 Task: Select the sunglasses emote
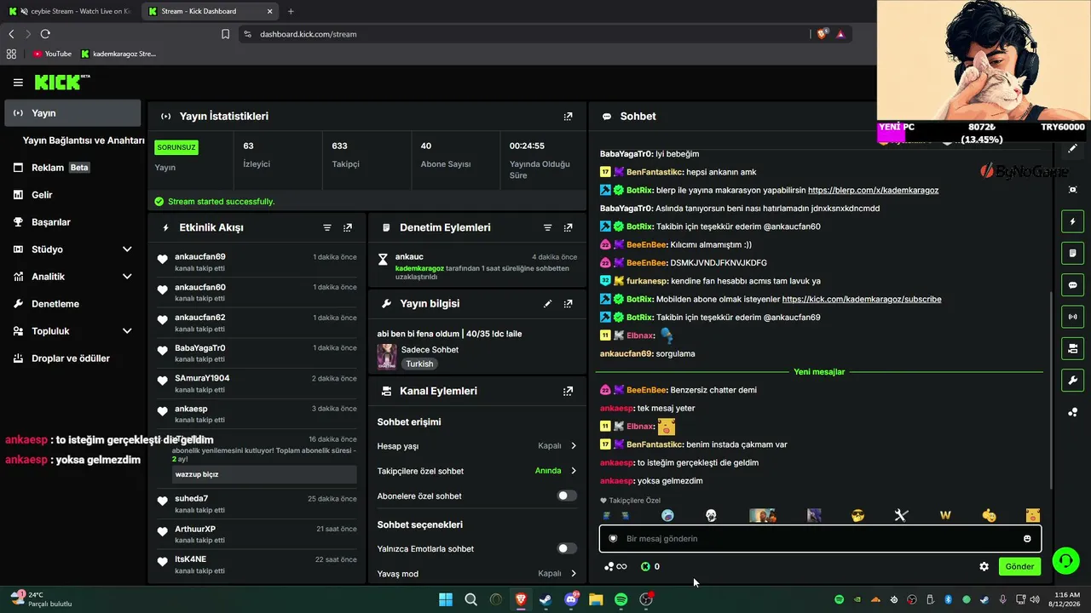(858, 515)
